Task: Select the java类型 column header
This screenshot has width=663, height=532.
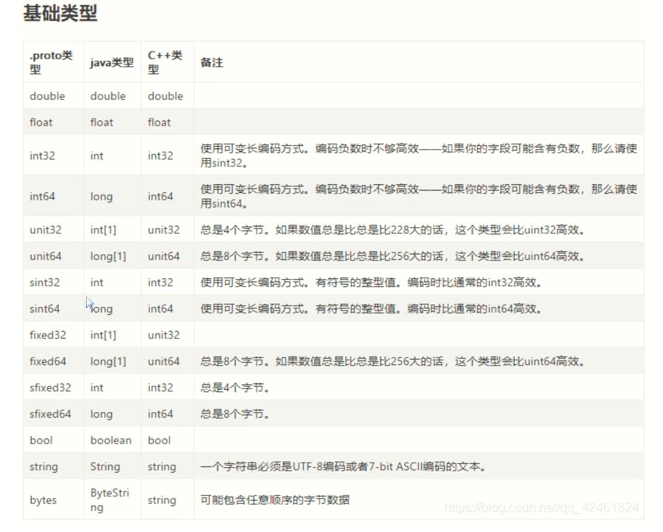Action: tap(110, 63)
